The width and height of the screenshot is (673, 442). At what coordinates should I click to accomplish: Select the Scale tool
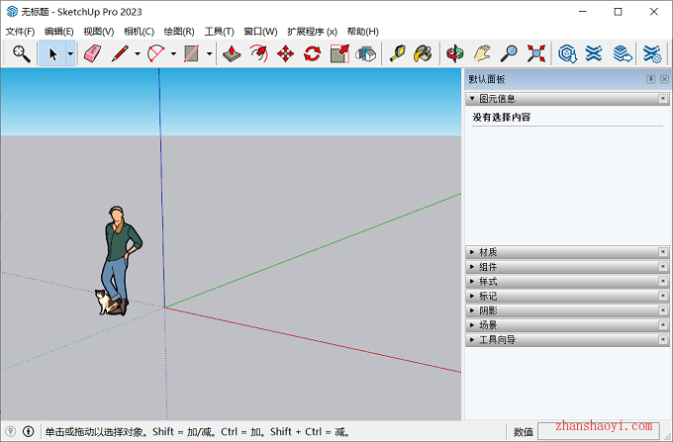click(339, 53)
